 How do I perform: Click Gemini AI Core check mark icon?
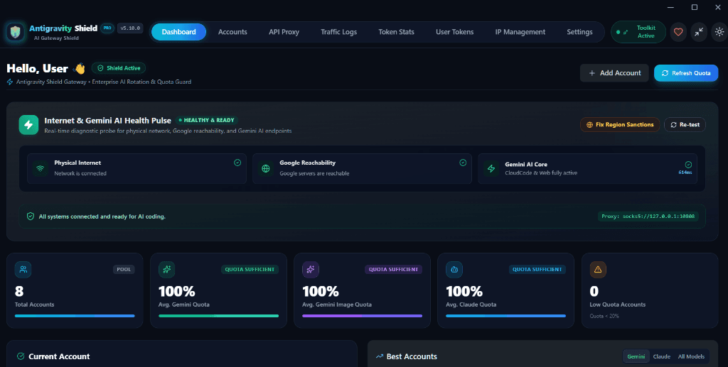coord(688,165)
